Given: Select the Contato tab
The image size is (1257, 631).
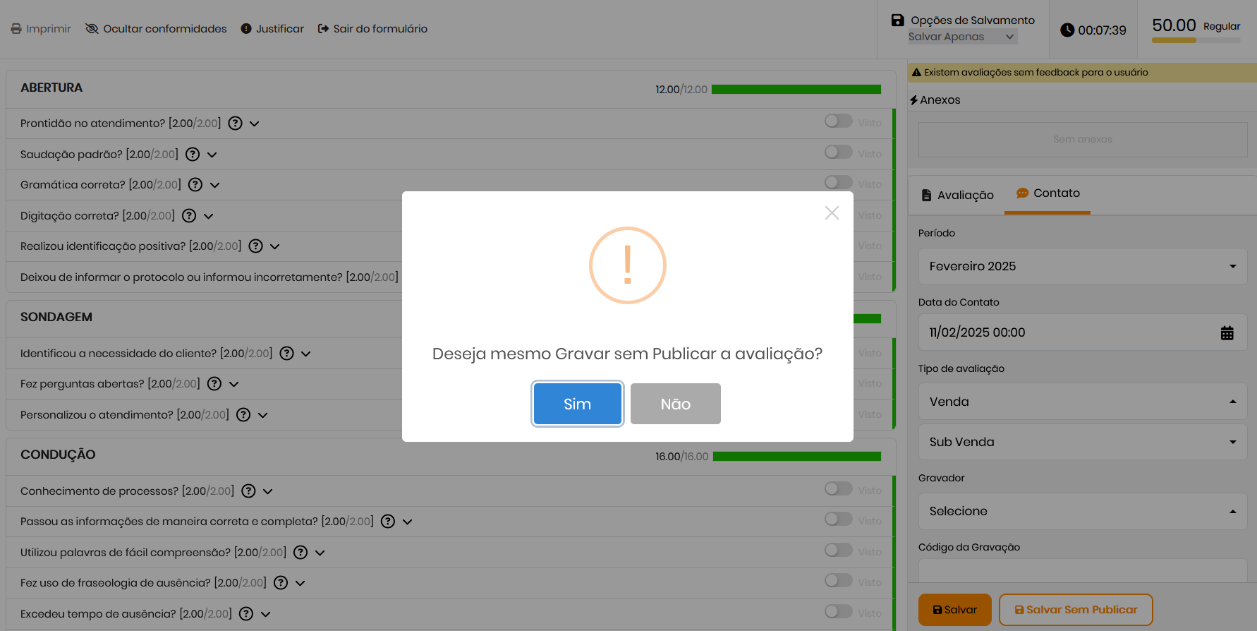Looking at the screenshot, I should pos(1048,193).
